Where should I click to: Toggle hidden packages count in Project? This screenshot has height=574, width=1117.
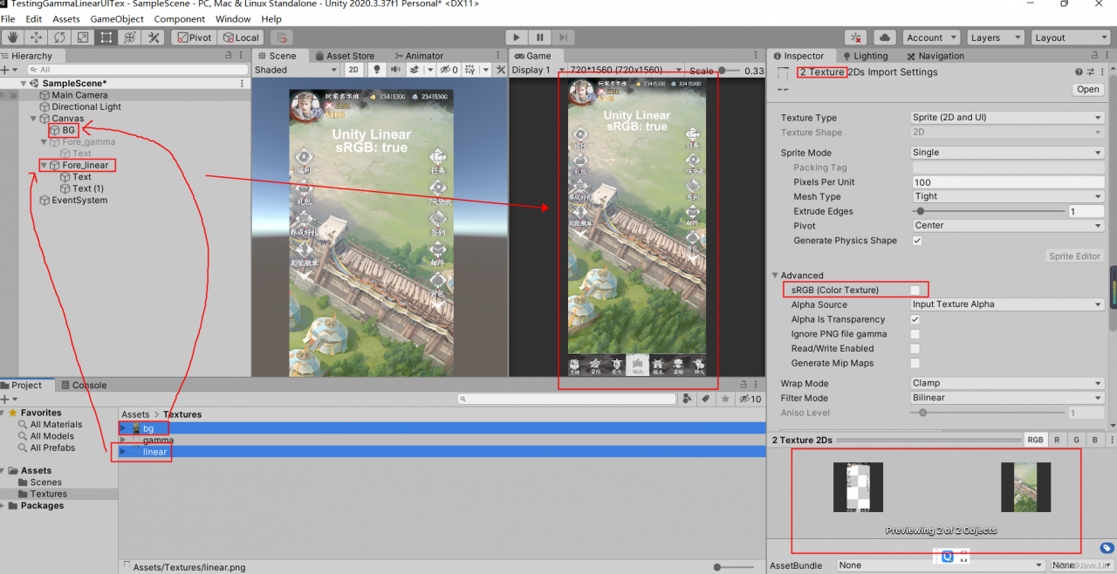coord(751,399)
